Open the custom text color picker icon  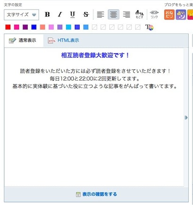point(150,27)
